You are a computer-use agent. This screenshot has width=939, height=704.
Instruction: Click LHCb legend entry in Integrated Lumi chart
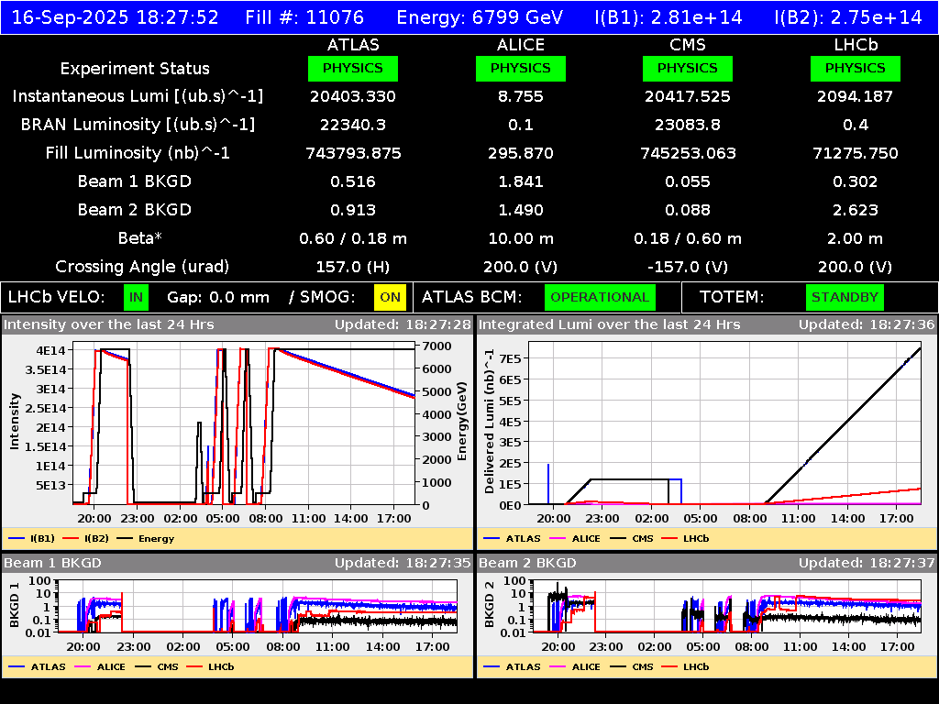[685, 538]
